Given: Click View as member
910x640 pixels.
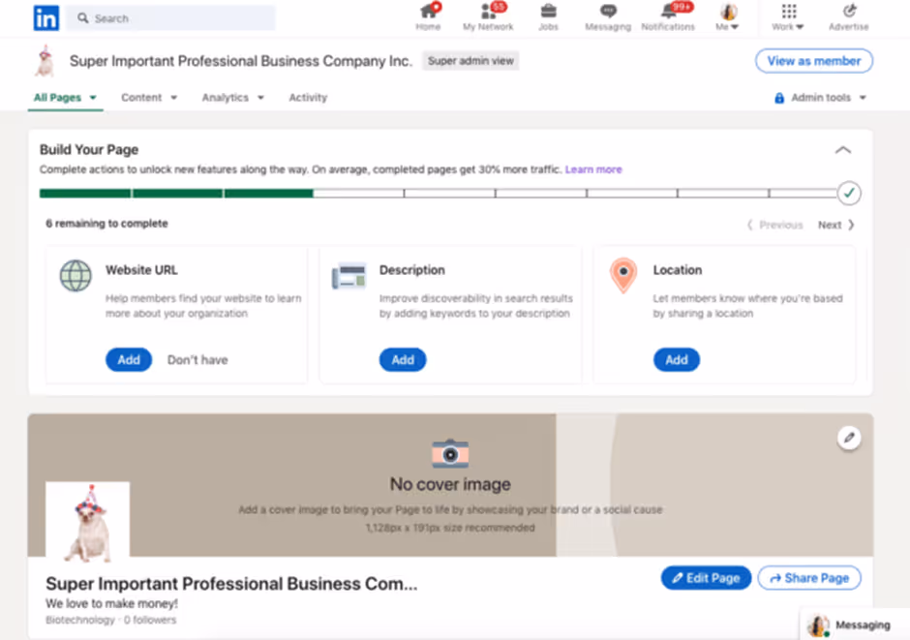Looking at the screenshot, I should pyautogui.click(x=814, y=60).
